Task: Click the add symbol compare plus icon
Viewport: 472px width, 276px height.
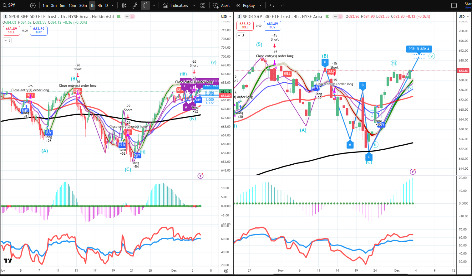Action: pos(33,6)
